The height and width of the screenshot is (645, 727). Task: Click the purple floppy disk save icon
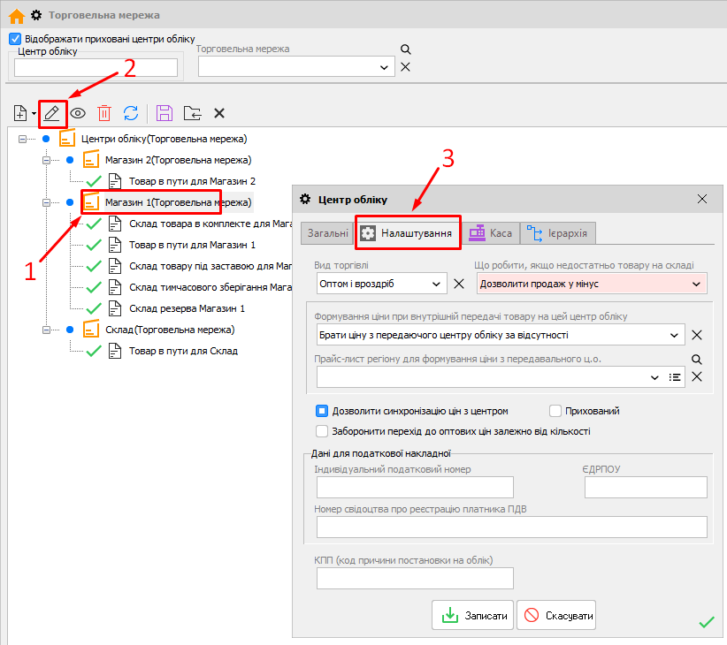(x=165, y=113)
